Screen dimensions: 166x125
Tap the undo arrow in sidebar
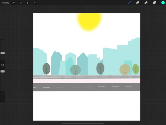[3, 94]
